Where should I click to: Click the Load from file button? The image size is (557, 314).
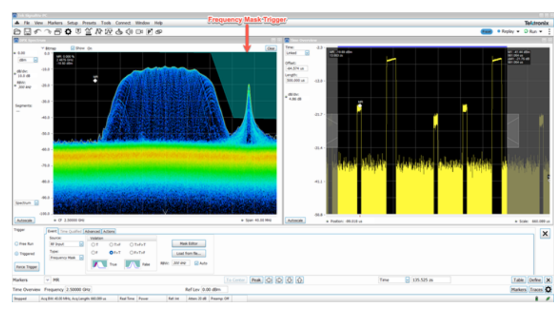pos(189,253)
